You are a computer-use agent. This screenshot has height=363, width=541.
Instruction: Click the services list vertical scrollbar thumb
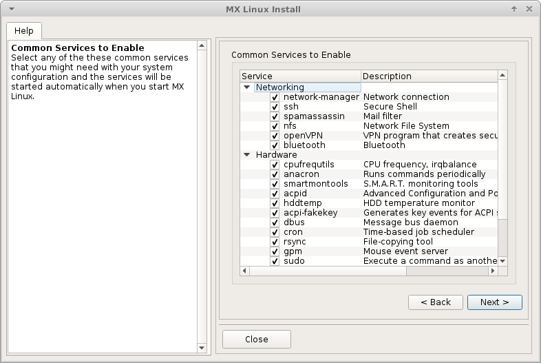(502, 149)
